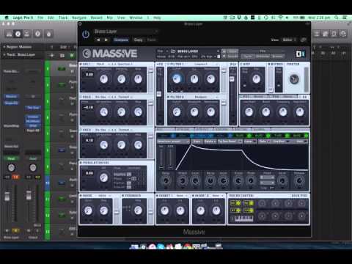
Task: Click the Massive logo
Action: click(x=109, y=54)
